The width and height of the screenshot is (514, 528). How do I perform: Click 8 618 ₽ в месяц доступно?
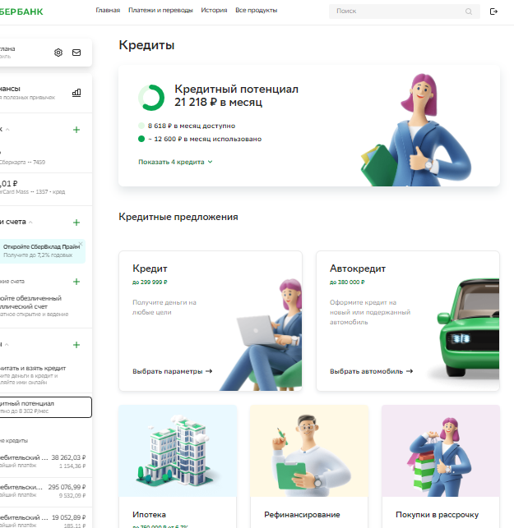coord(192,126)
